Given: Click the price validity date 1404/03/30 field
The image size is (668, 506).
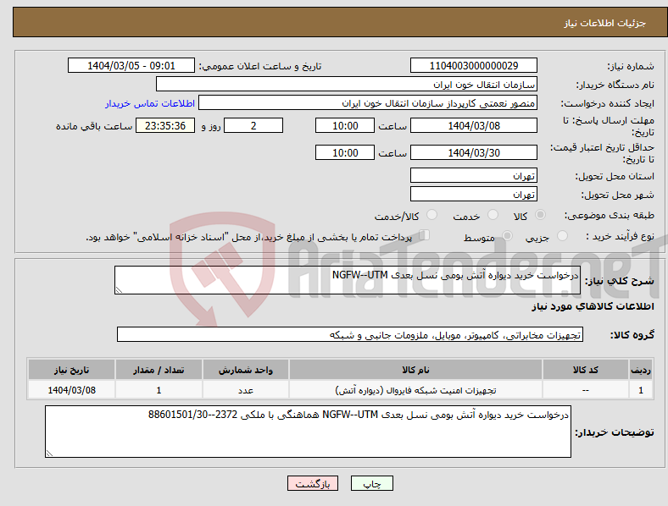Looking at the screenshot, I should pyautogui.click(x=473, y=152).
